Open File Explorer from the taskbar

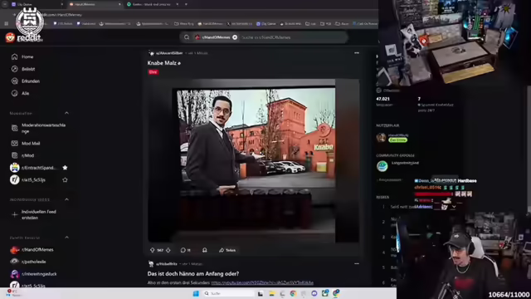click(x=271, y=293)
